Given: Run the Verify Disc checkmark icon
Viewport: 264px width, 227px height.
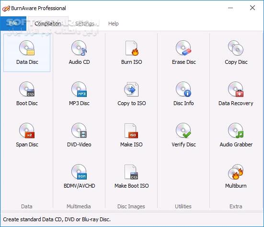Looking at the screenshot, I should [184, 131].
